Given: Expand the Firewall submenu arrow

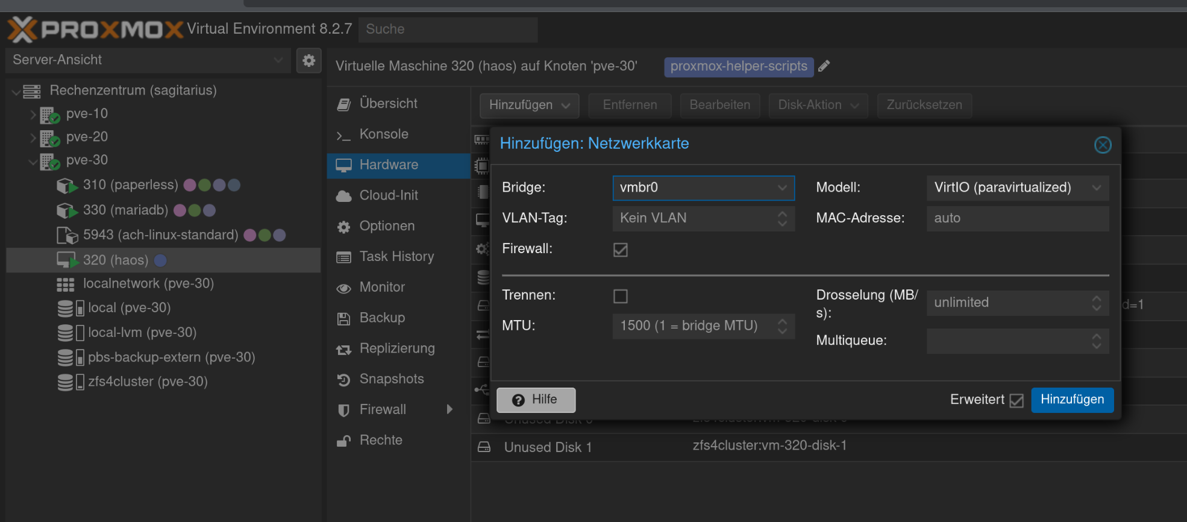Looking at the screenshot, I should pyautogui.click(x=449, y=410).
